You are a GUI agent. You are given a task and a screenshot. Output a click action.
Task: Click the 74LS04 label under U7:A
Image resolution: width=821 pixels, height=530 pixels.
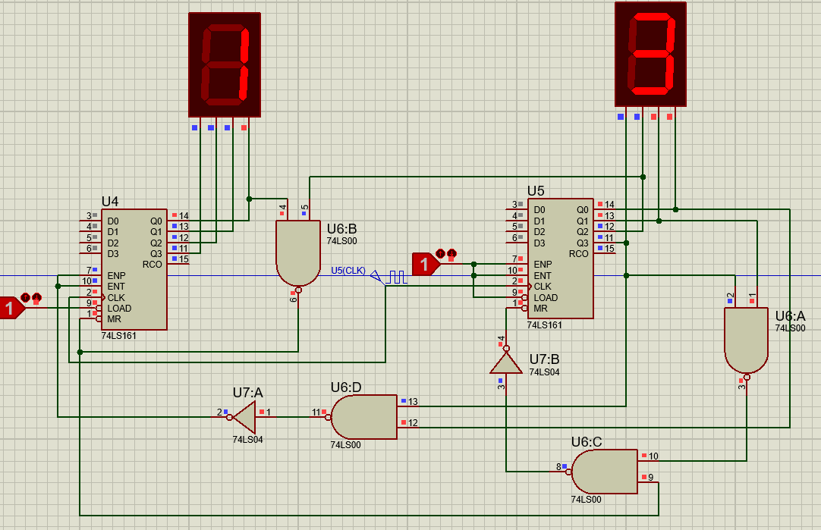(x=247, y=440)
